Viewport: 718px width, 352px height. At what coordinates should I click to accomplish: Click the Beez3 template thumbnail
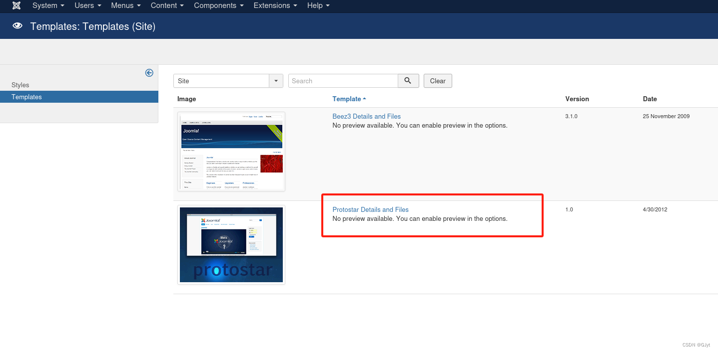(x=231, y=152)
